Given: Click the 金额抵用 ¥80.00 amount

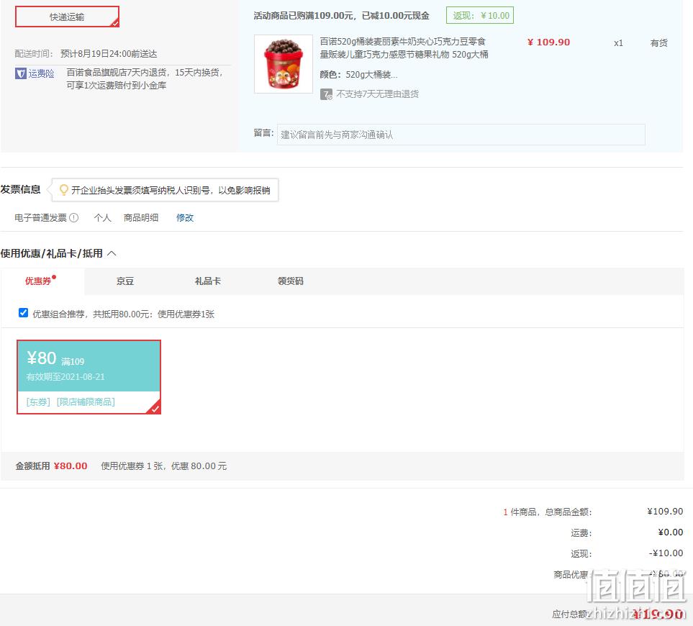Looking at the screenshot, I should tap(71, 466).
